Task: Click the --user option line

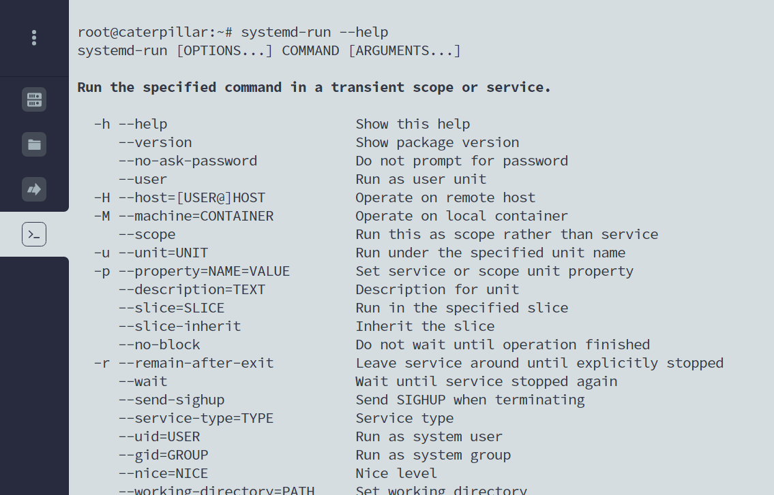Action: pyautogui.click(x=143, y=178)
